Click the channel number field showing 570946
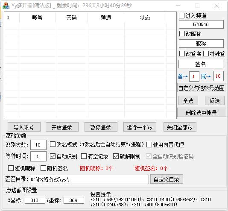The height and width of the screenshot is (211, 228). click(201, 24)
